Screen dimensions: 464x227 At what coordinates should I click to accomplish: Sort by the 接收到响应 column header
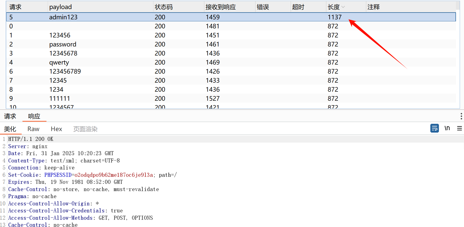221,7
